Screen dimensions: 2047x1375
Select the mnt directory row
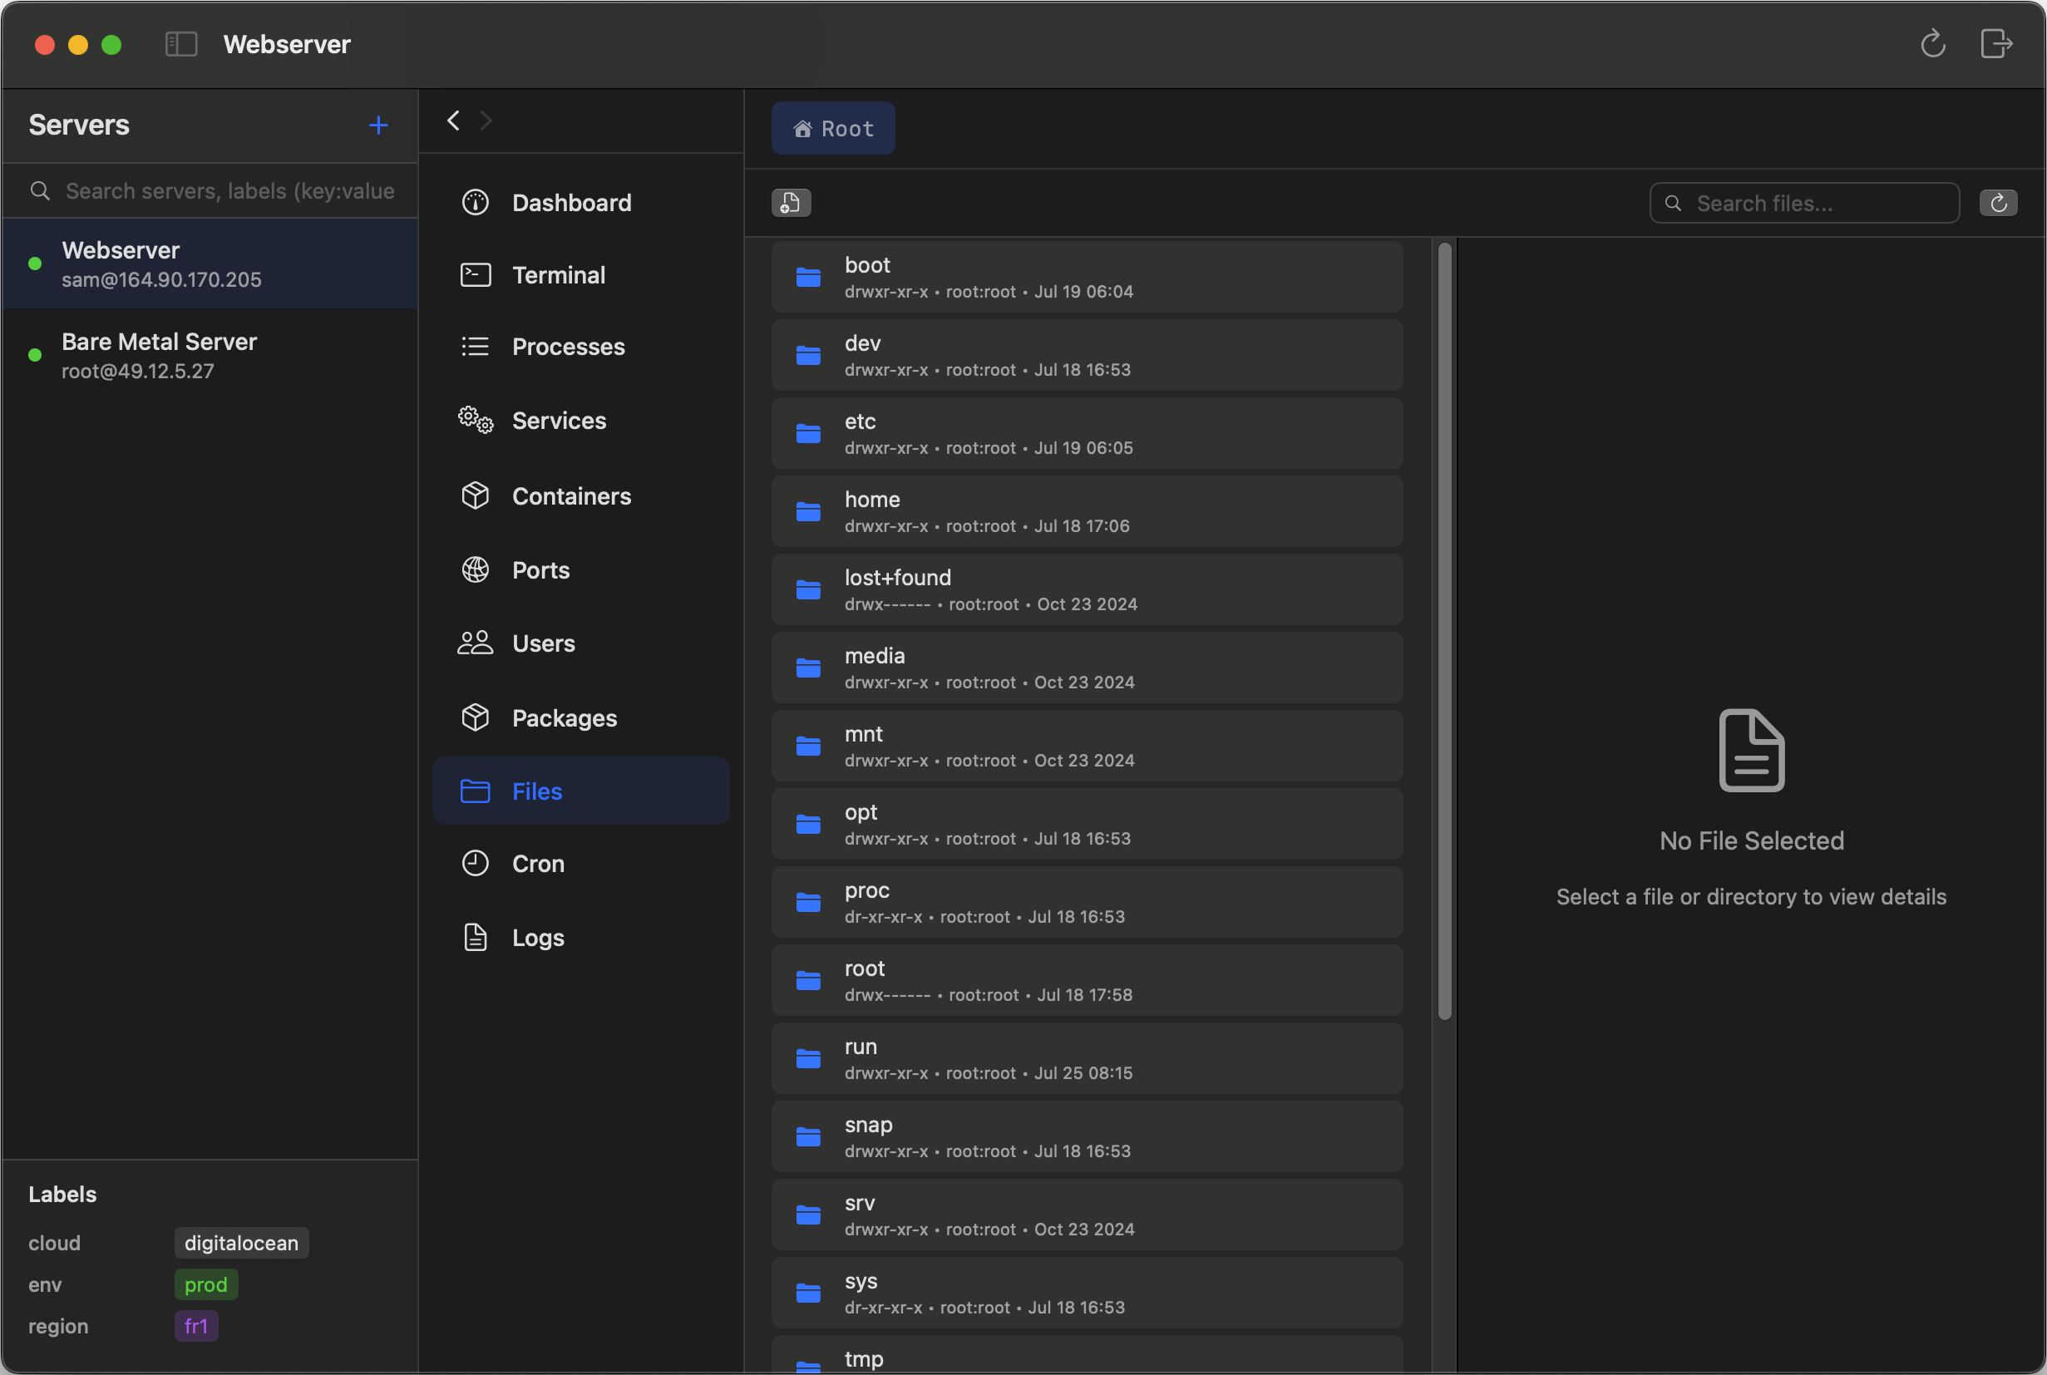1087,747
